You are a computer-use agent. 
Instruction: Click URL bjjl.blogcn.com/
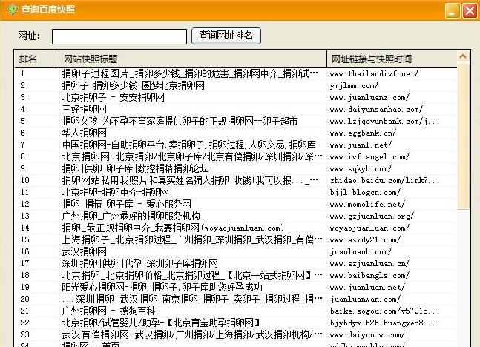coord(365,193)
